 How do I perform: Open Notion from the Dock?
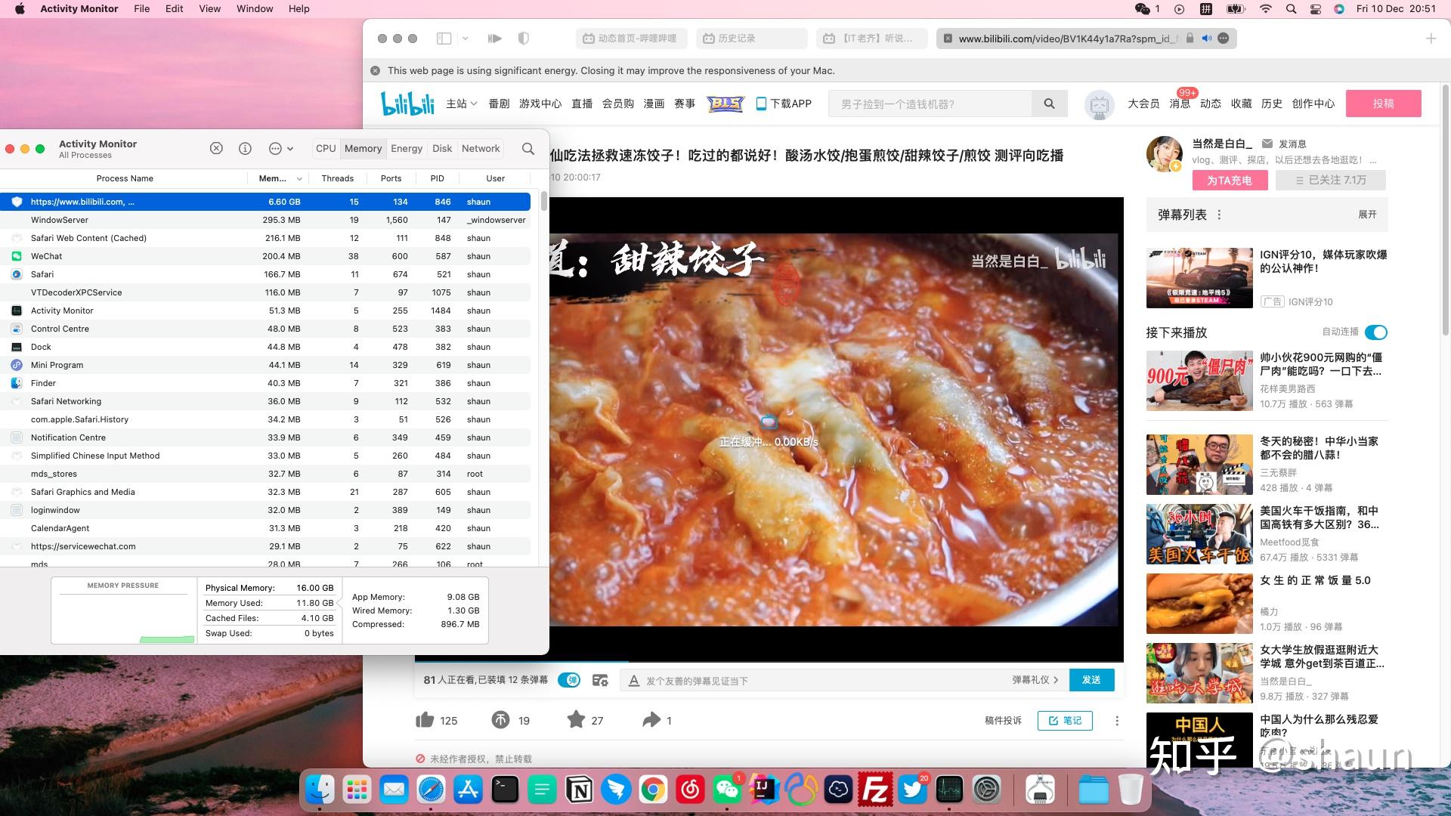(580, 790)
